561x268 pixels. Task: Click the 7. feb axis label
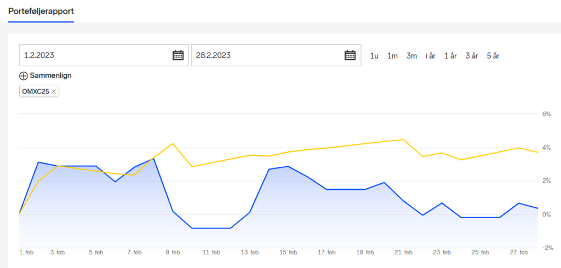[x=134, y=252]
